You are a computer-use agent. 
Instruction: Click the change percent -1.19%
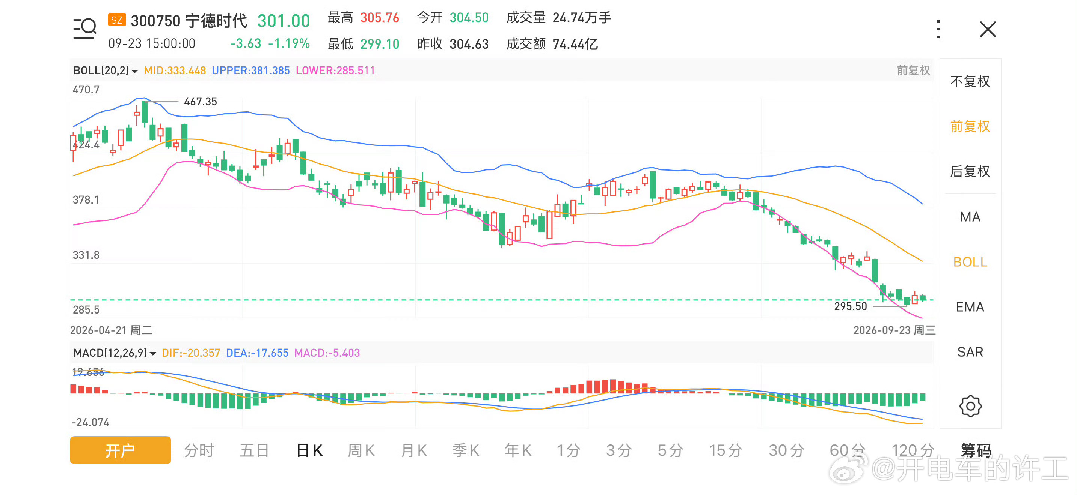click(x=289, y=43)
